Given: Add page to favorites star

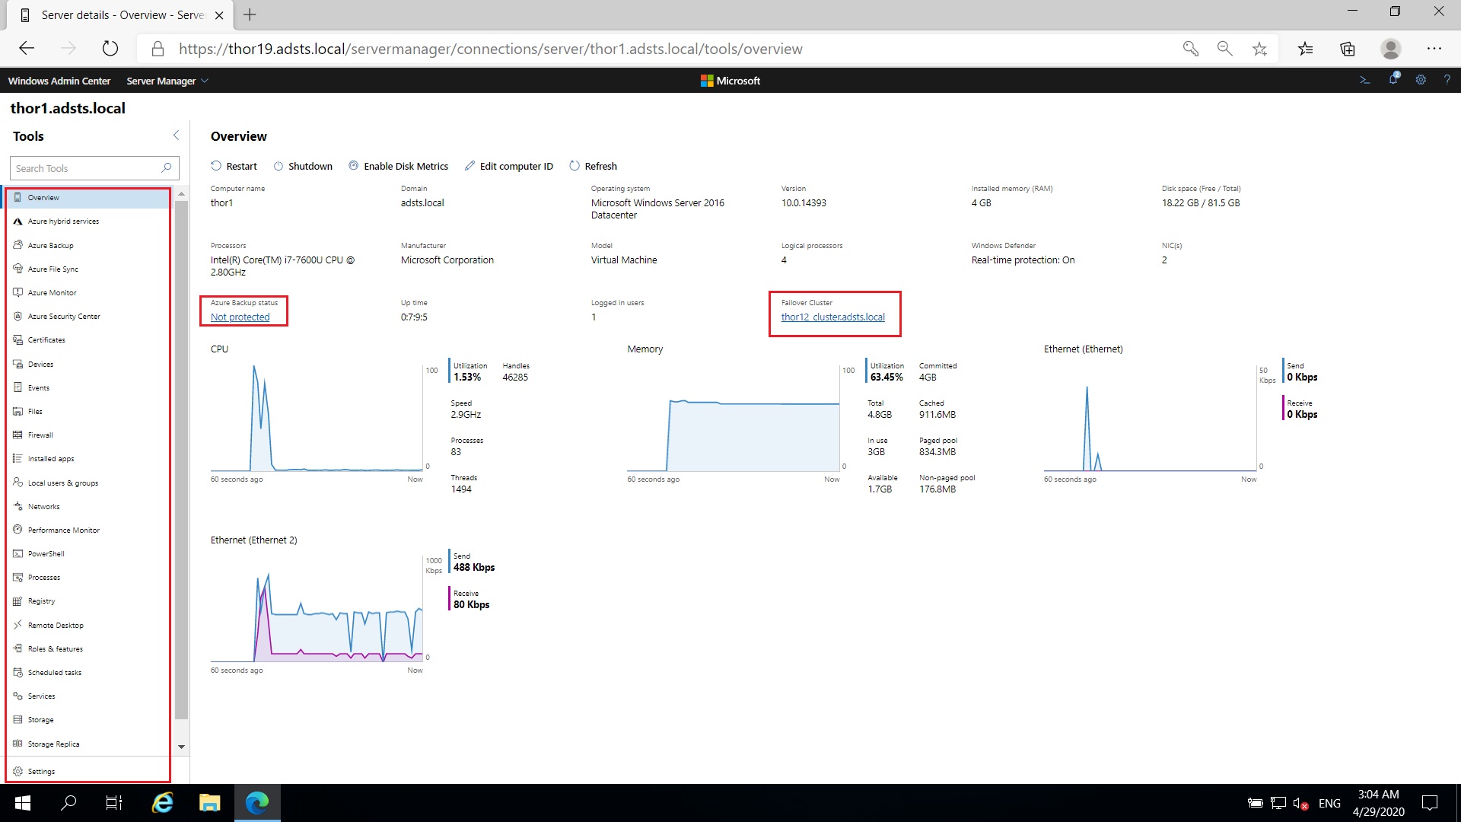Looking at the screenshot, I should [x=1259, y=49].
